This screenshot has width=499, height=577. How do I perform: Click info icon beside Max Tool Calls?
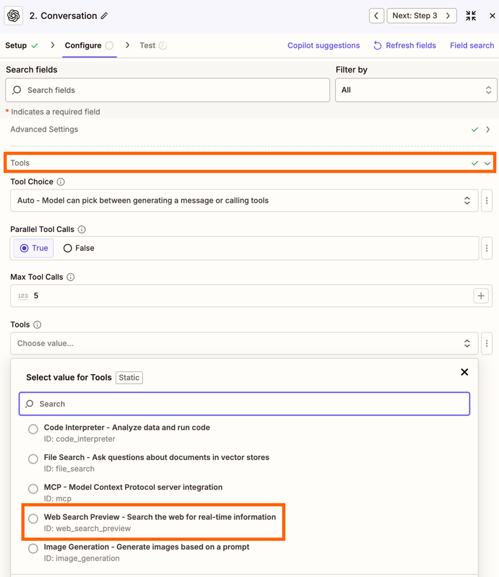tap(70, 277)
